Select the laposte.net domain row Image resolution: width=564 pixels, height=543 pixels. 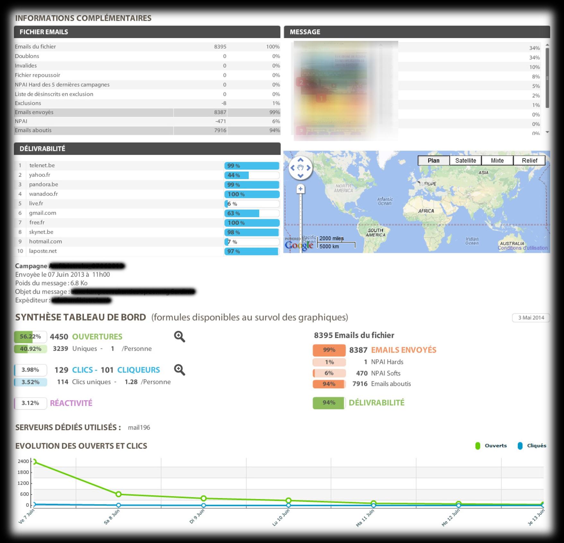click(147, 251)
